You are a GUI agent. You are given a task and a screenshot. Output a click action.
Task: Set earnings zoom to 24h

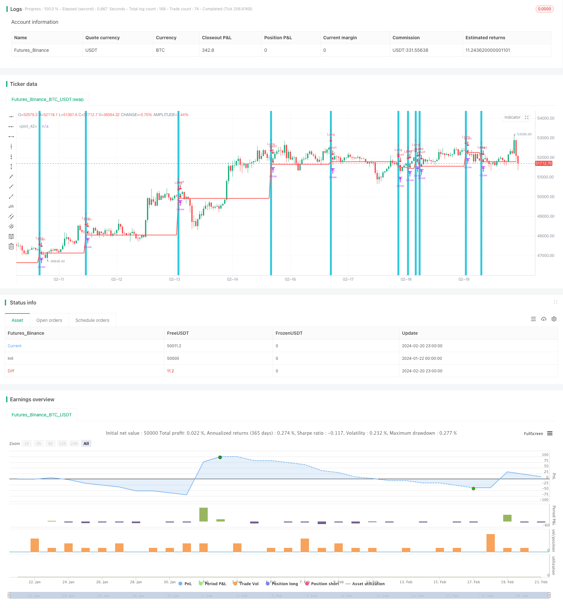coord(74,443)
